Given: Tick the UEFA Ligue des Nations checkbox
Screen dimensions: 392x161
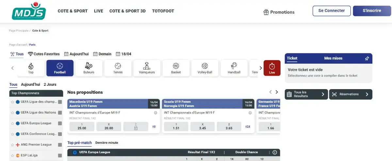Looking at the screenshot, I should point(60,113).
